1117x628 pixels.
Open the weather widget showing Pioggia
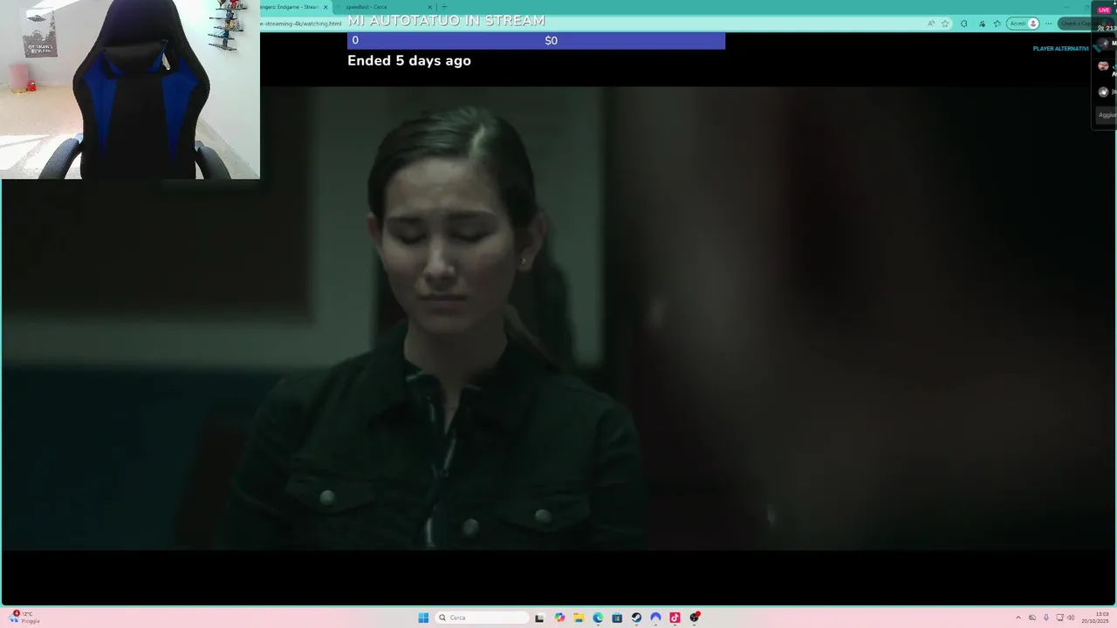coord(24,618)
